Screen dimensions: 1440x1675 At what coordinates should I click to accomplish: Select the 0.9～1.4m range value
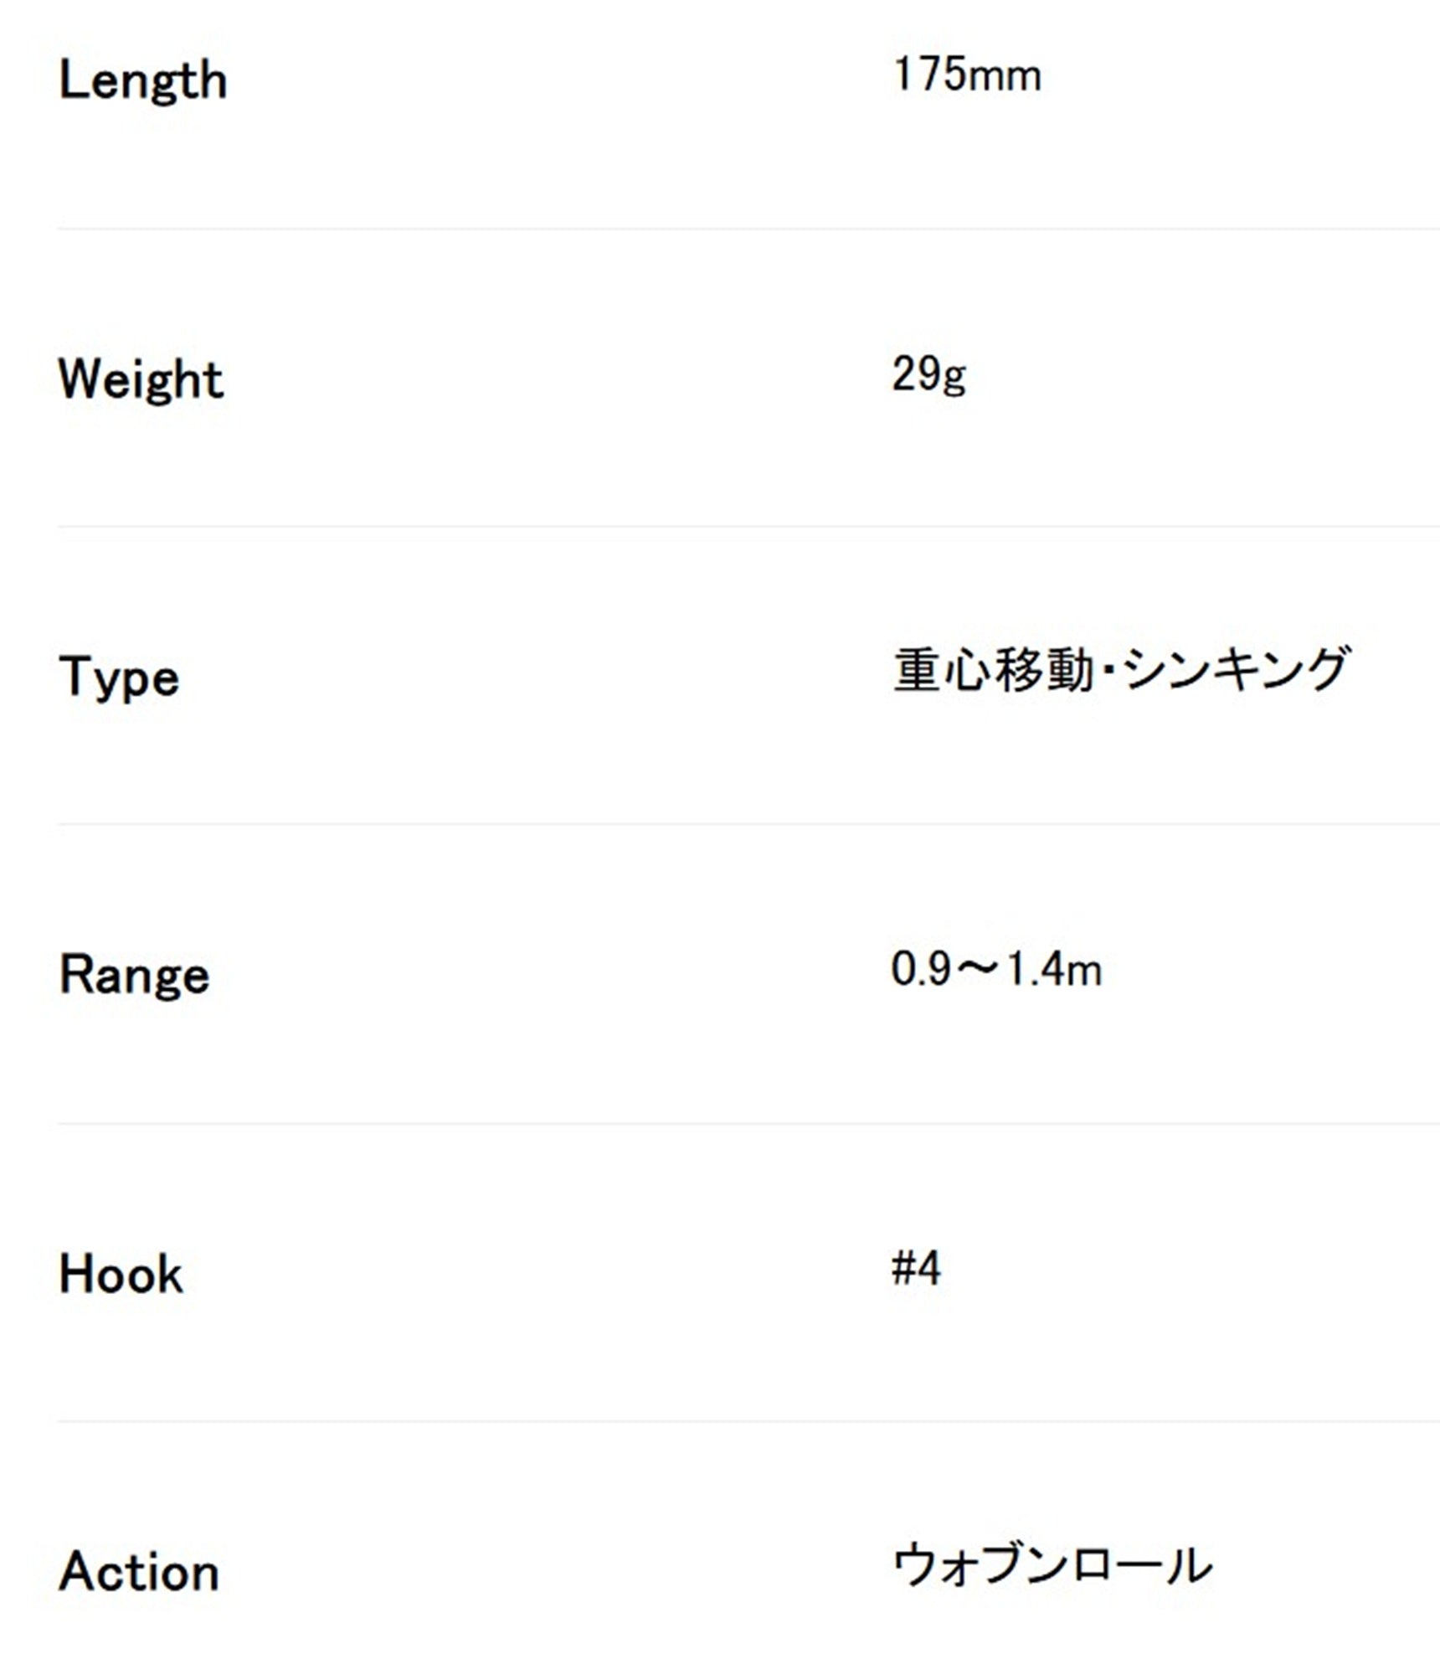pos(997,969)
